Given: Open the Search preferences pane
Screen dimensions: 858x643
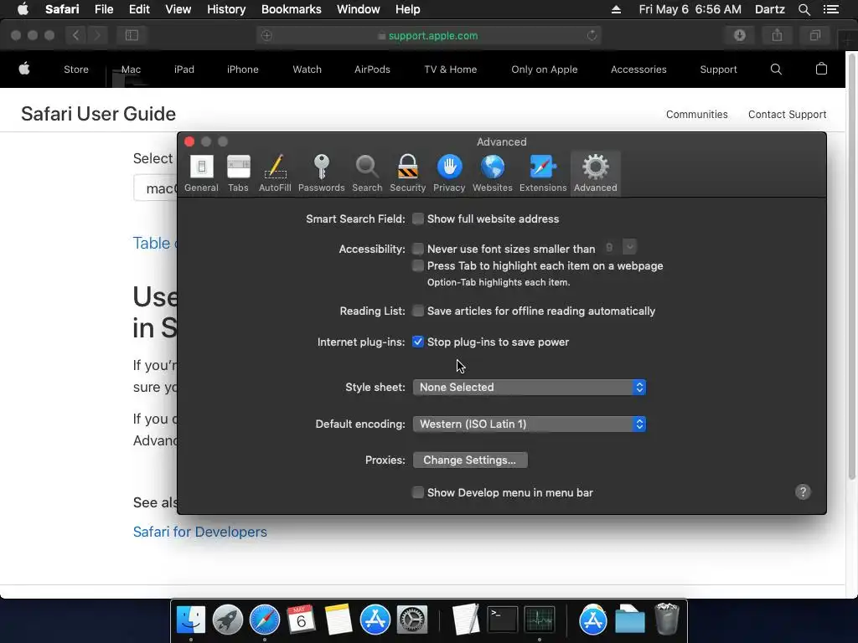Looking at the screenshot, I should (x=367, y=173).
